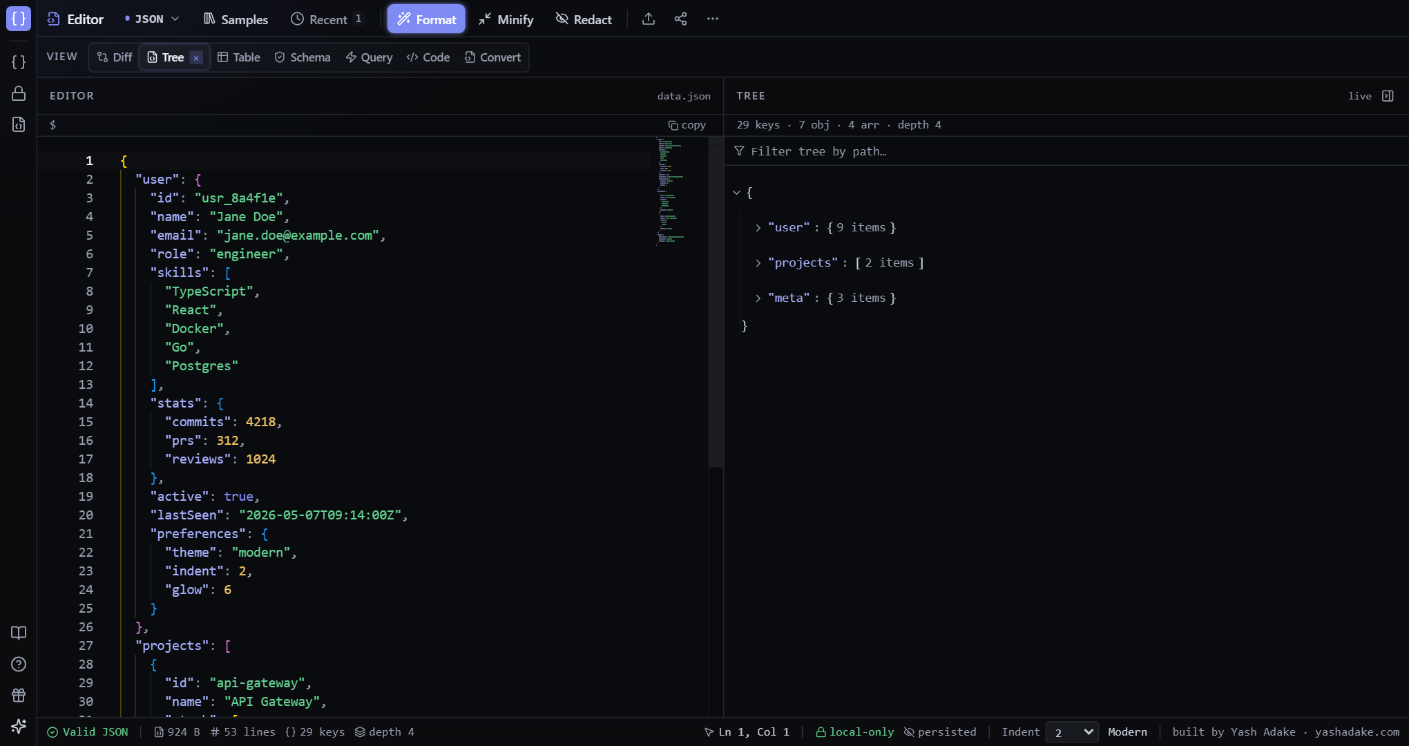Click the Editor file icon
Screen dimensions: 1409x746
pyautogui.click(x=53, y=19)
